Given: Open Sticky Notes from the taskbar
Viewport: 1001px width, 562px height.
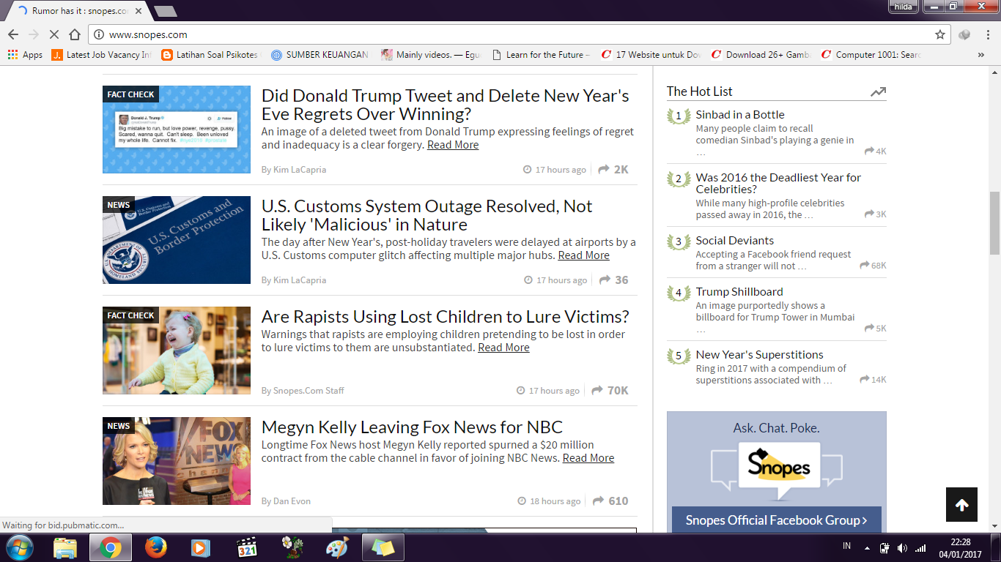Looking at the screenshot, I should pos(383,547).
